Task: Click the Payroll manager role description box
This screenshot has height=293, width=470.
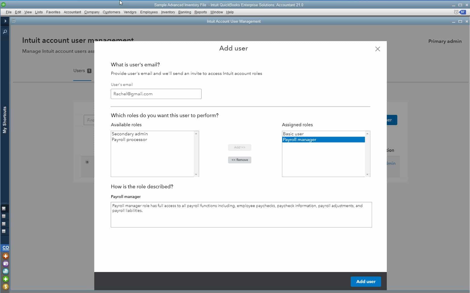Action: (x=241, y=215)
